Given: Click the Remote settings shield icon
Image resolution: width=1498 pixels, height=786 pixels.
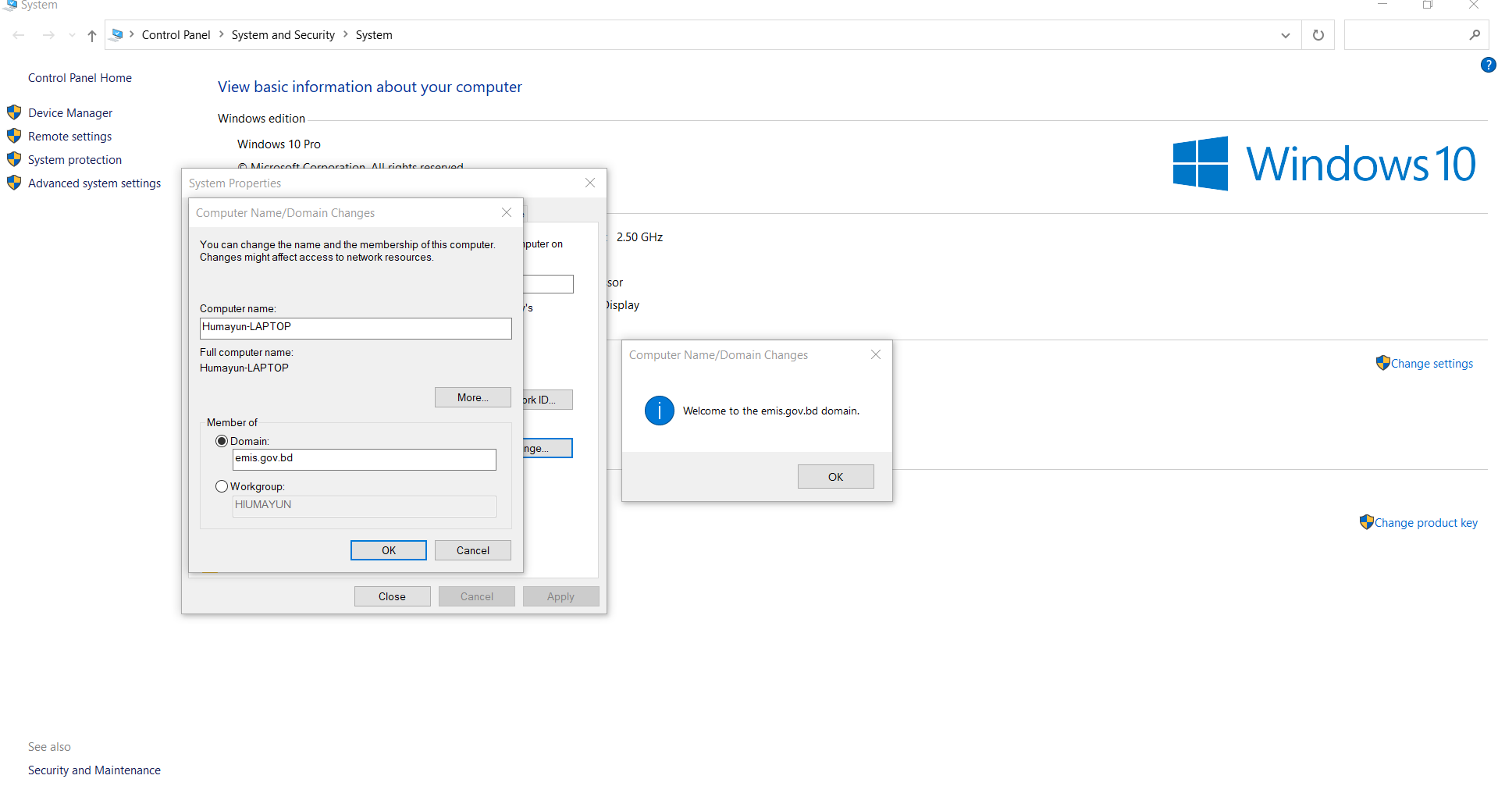Looking at the screenshot, I should 14,136.
